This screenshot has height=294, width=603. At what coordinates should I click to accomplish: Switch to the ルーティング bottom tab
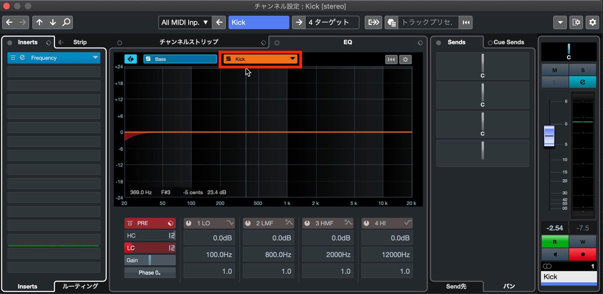(x=80, y=286)
